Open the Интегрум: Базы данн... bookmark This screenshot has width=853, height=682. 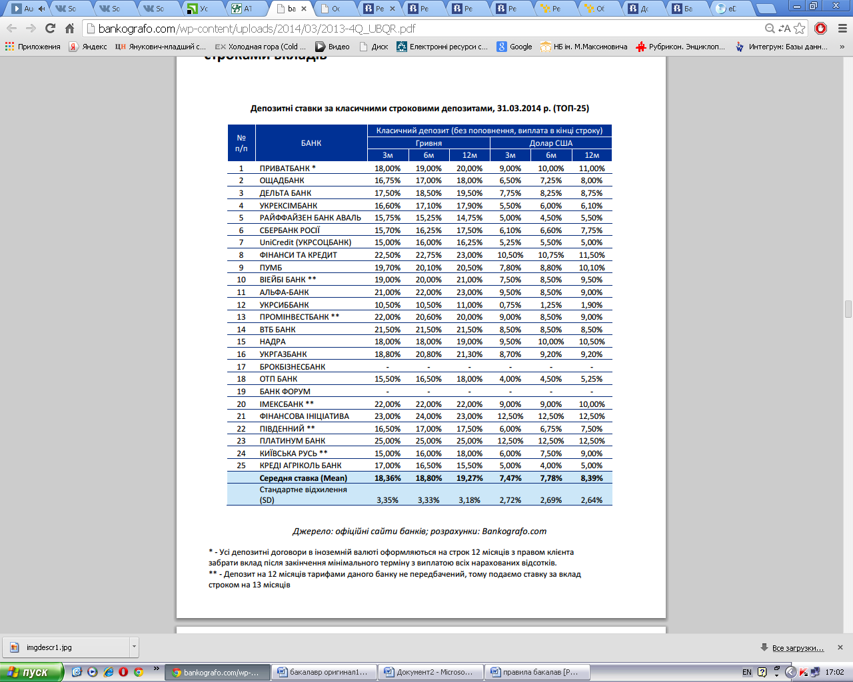[x=781, y=47]
